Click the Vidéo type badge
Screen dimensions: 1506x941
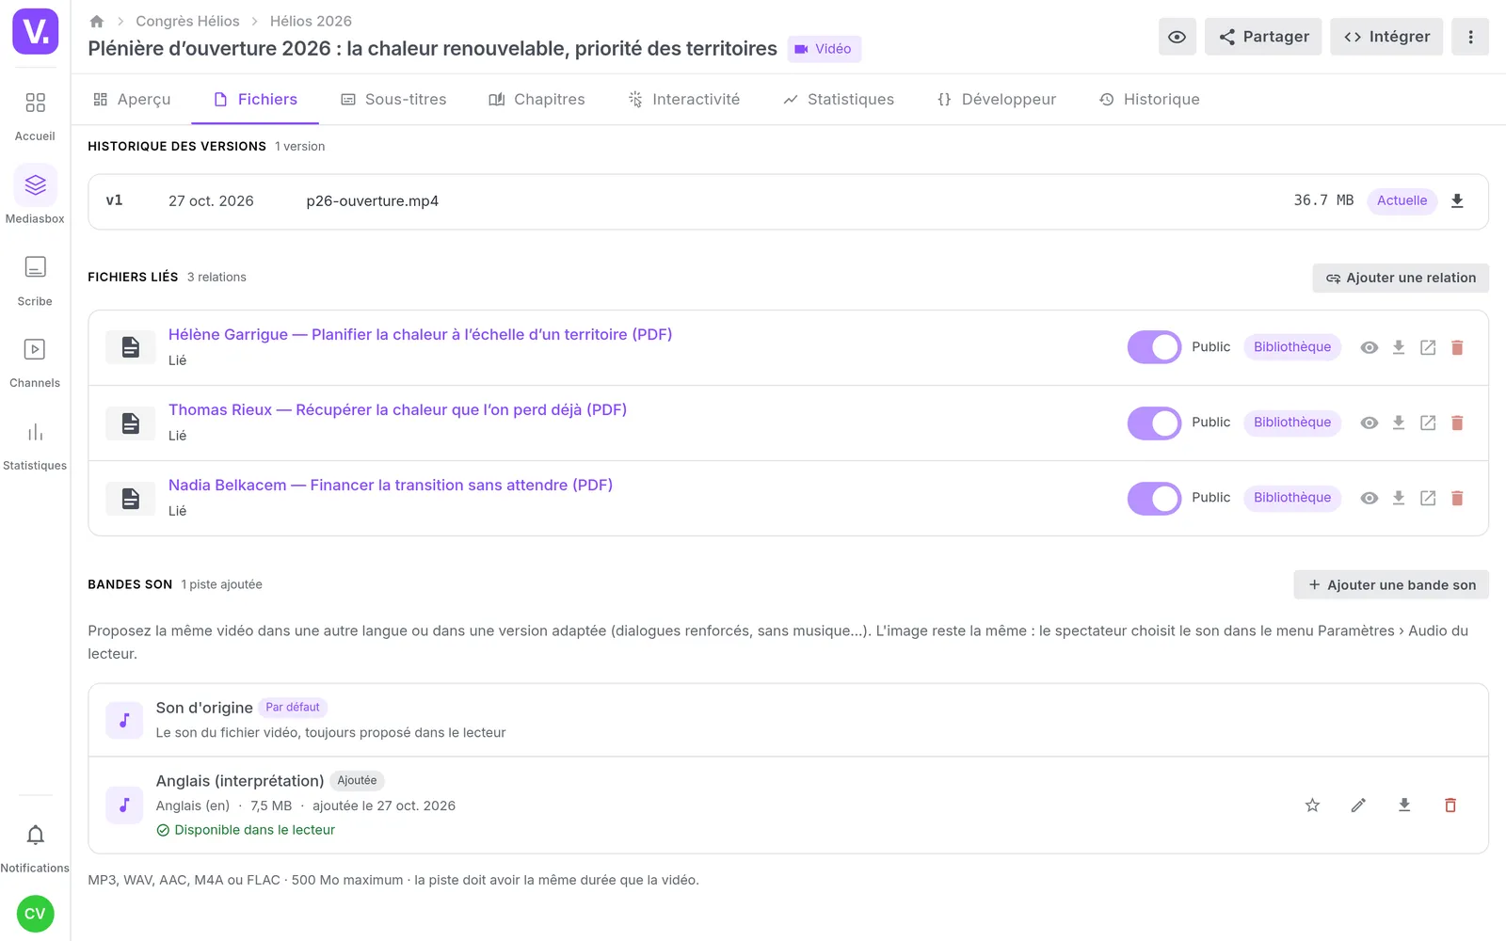pos(824,49)
